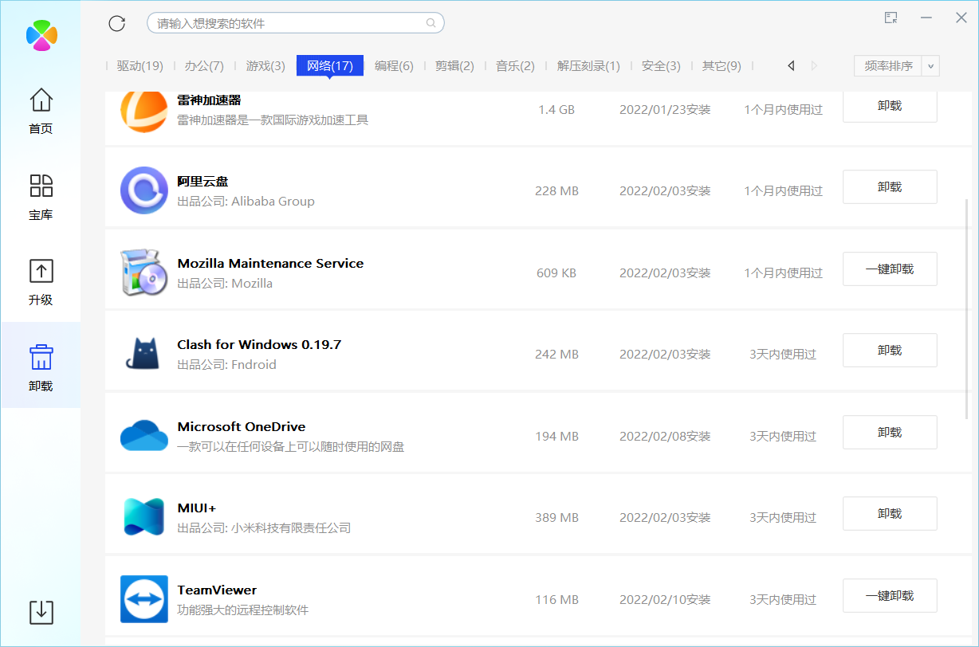Click the 阿里云盘 title text
Image resolution: width=979 pixels, height=647 pixels.
point(202,181)
